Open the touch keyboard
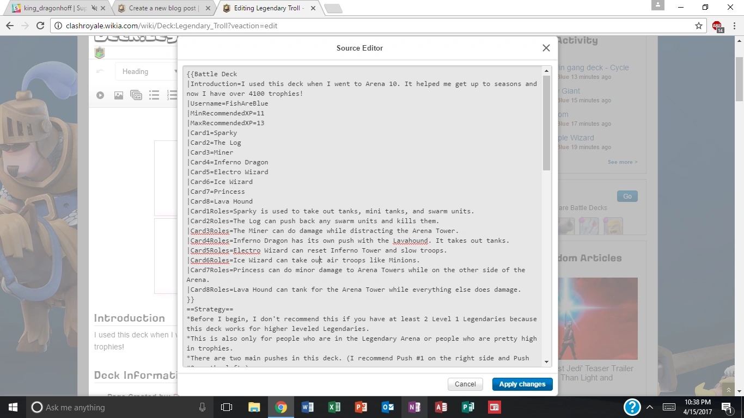The height and width of the screenshot is (418, 744). (x=669, y=407)
